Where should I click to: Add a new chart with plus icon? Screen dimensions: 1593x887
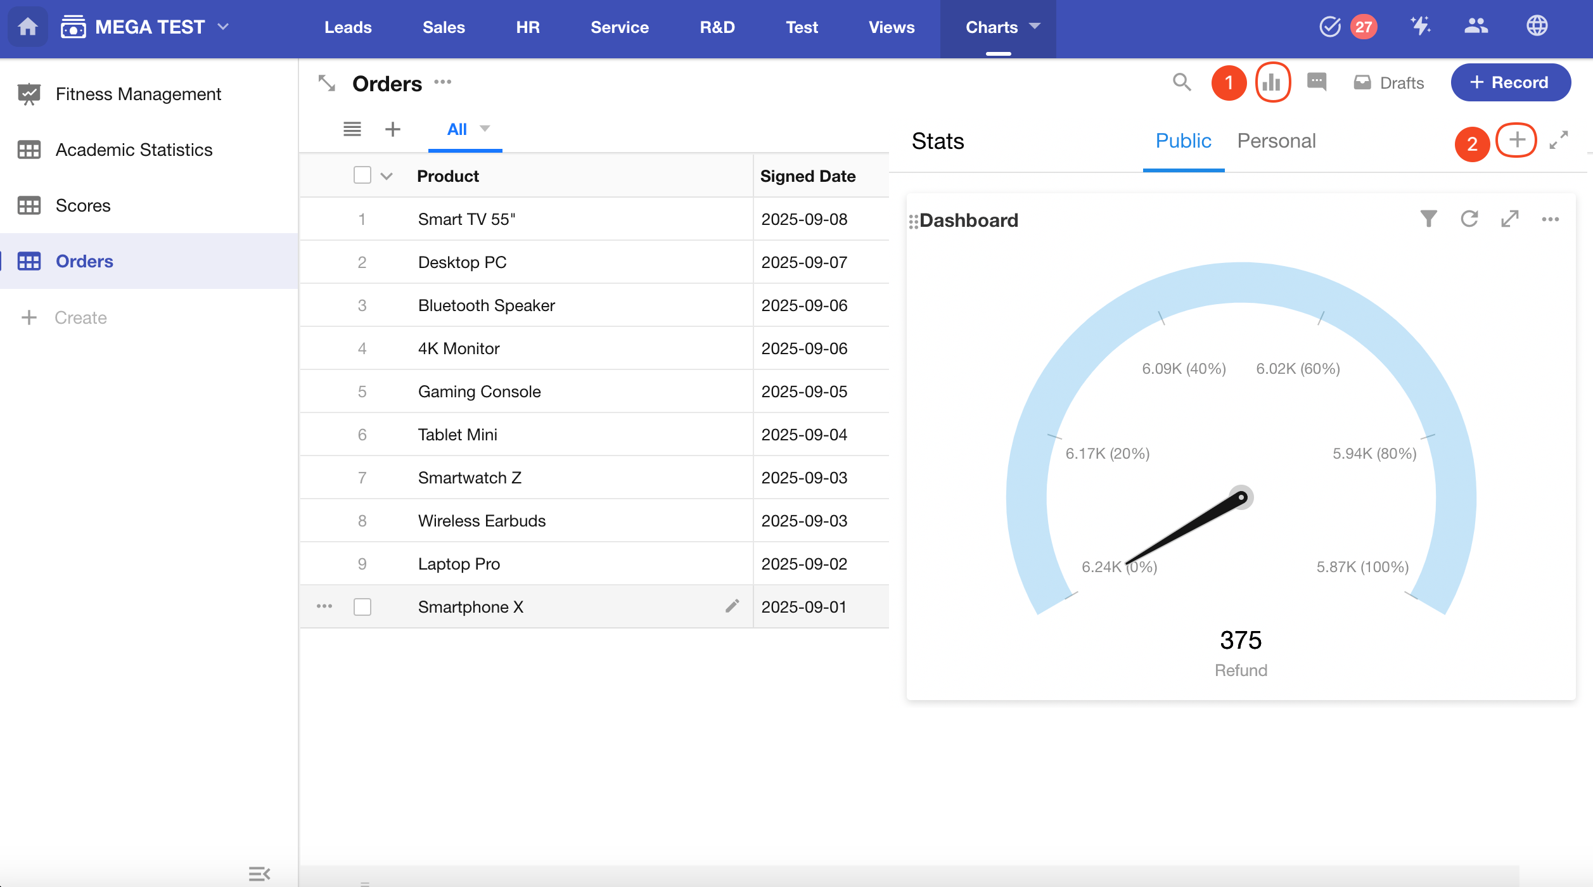[1516, 140]
